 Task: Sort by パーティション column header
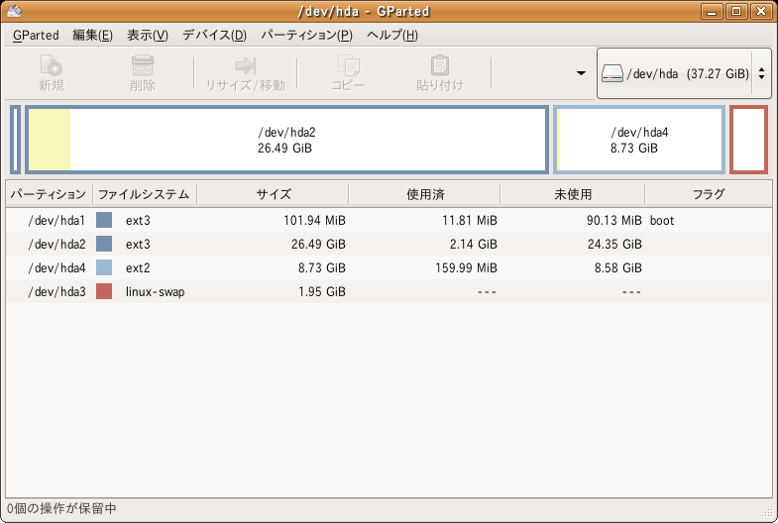coord(49,194)
